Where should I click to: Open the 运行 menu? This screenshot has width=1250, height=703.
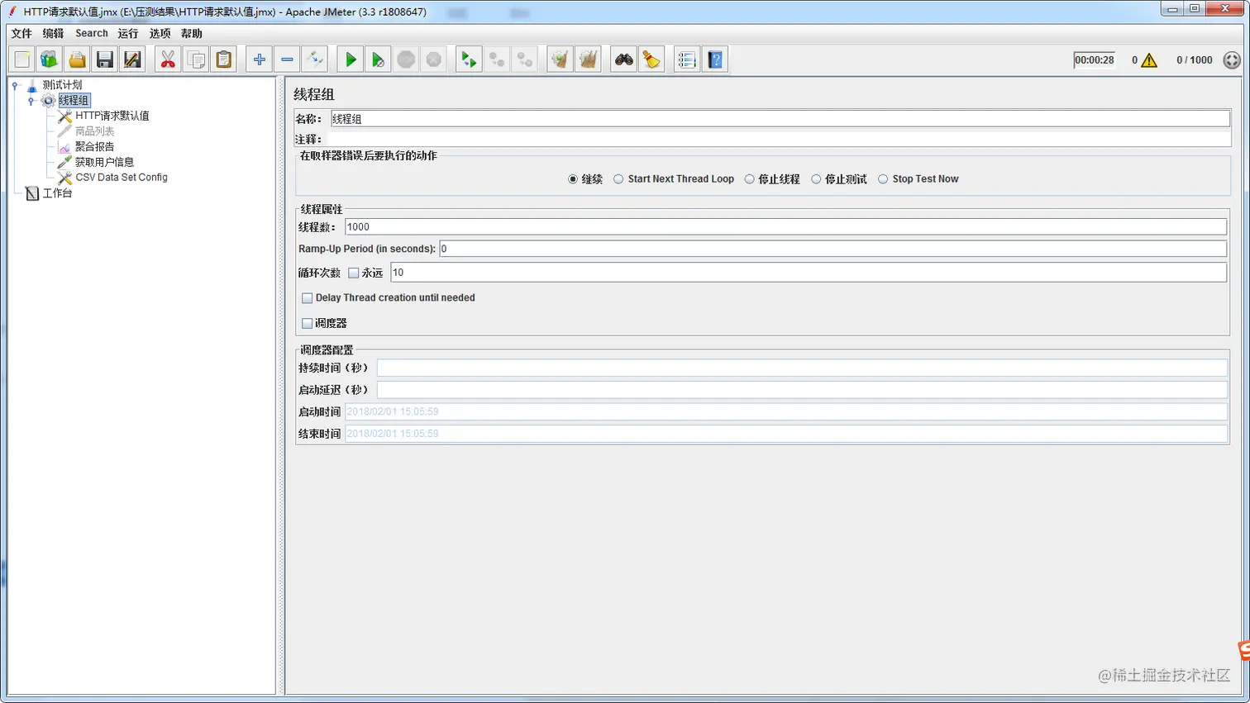coord(128,34)
